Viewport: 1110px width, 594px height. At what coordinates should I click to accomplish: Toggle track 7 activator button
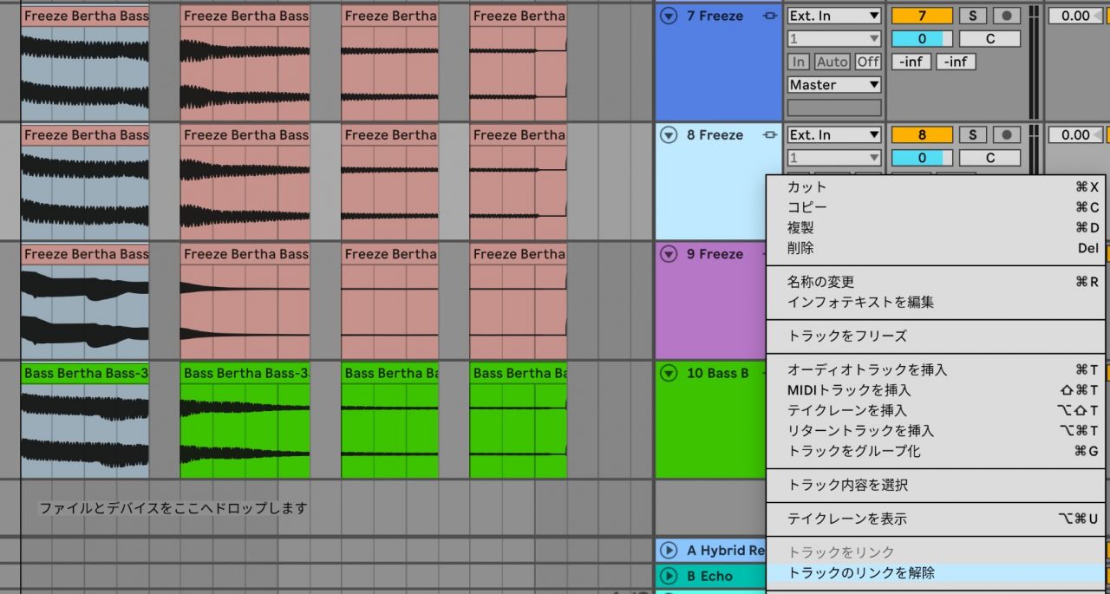(x=922, y=16)
